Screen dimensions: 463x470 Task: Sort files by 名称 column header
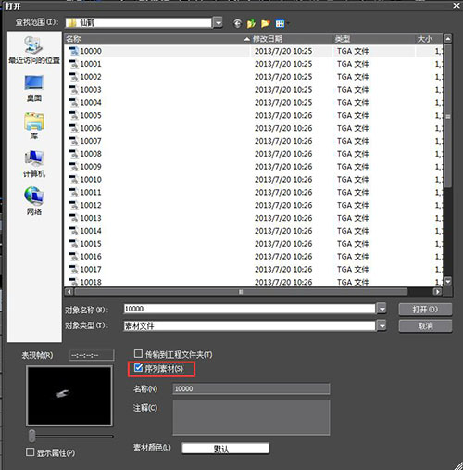pos(157,39)
